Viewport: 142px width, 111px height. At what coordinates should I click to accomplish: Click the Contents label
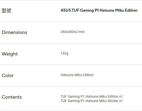coord(12,97)
